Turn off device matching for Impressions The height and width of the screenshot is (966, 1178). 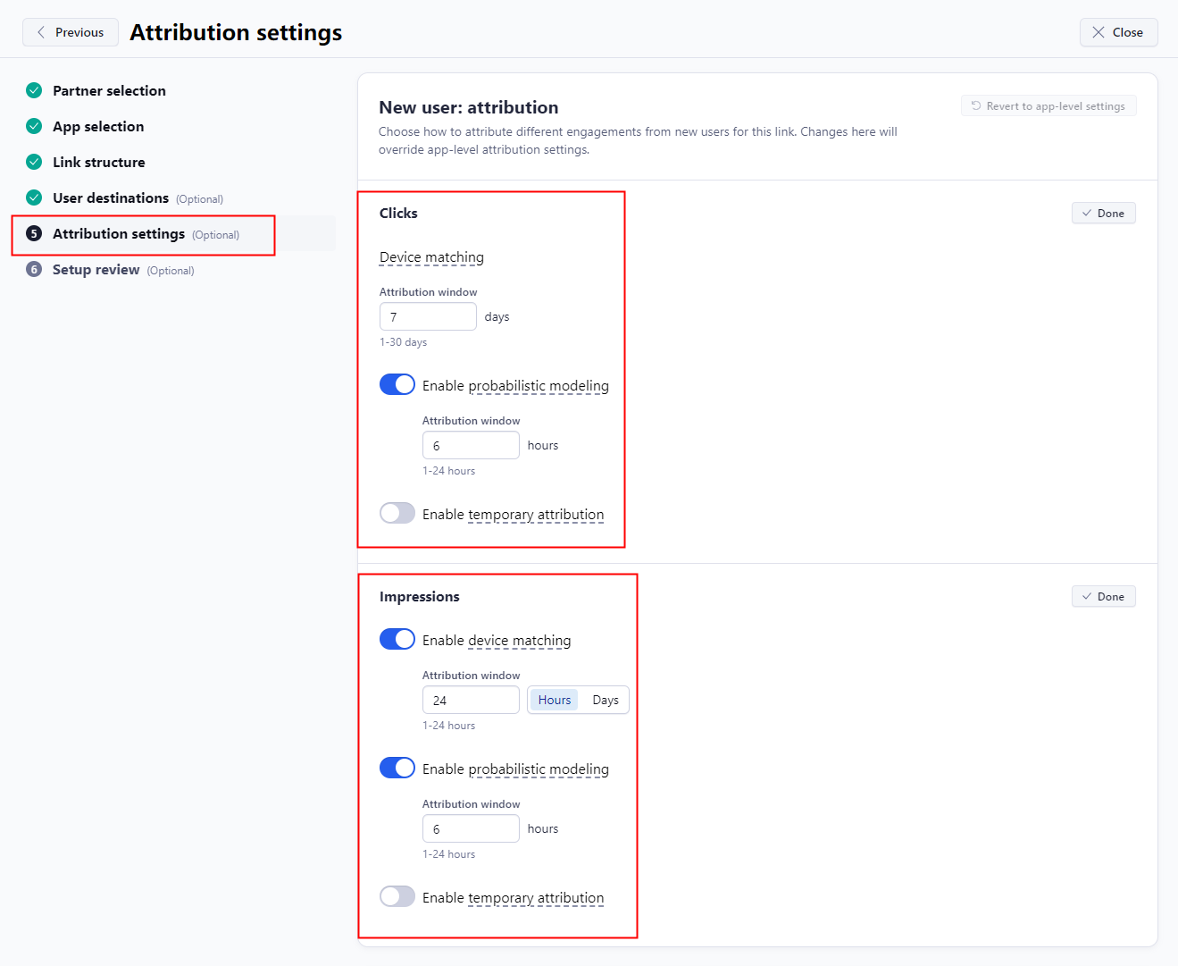click(x=397, y=639)
